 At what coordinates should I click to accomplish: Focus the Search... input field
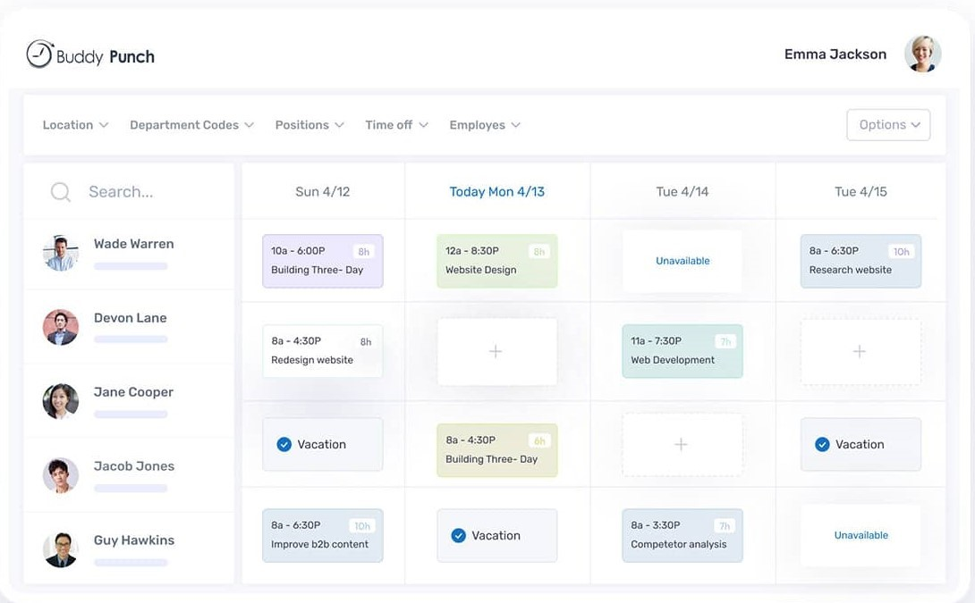[x=129, y=191]
